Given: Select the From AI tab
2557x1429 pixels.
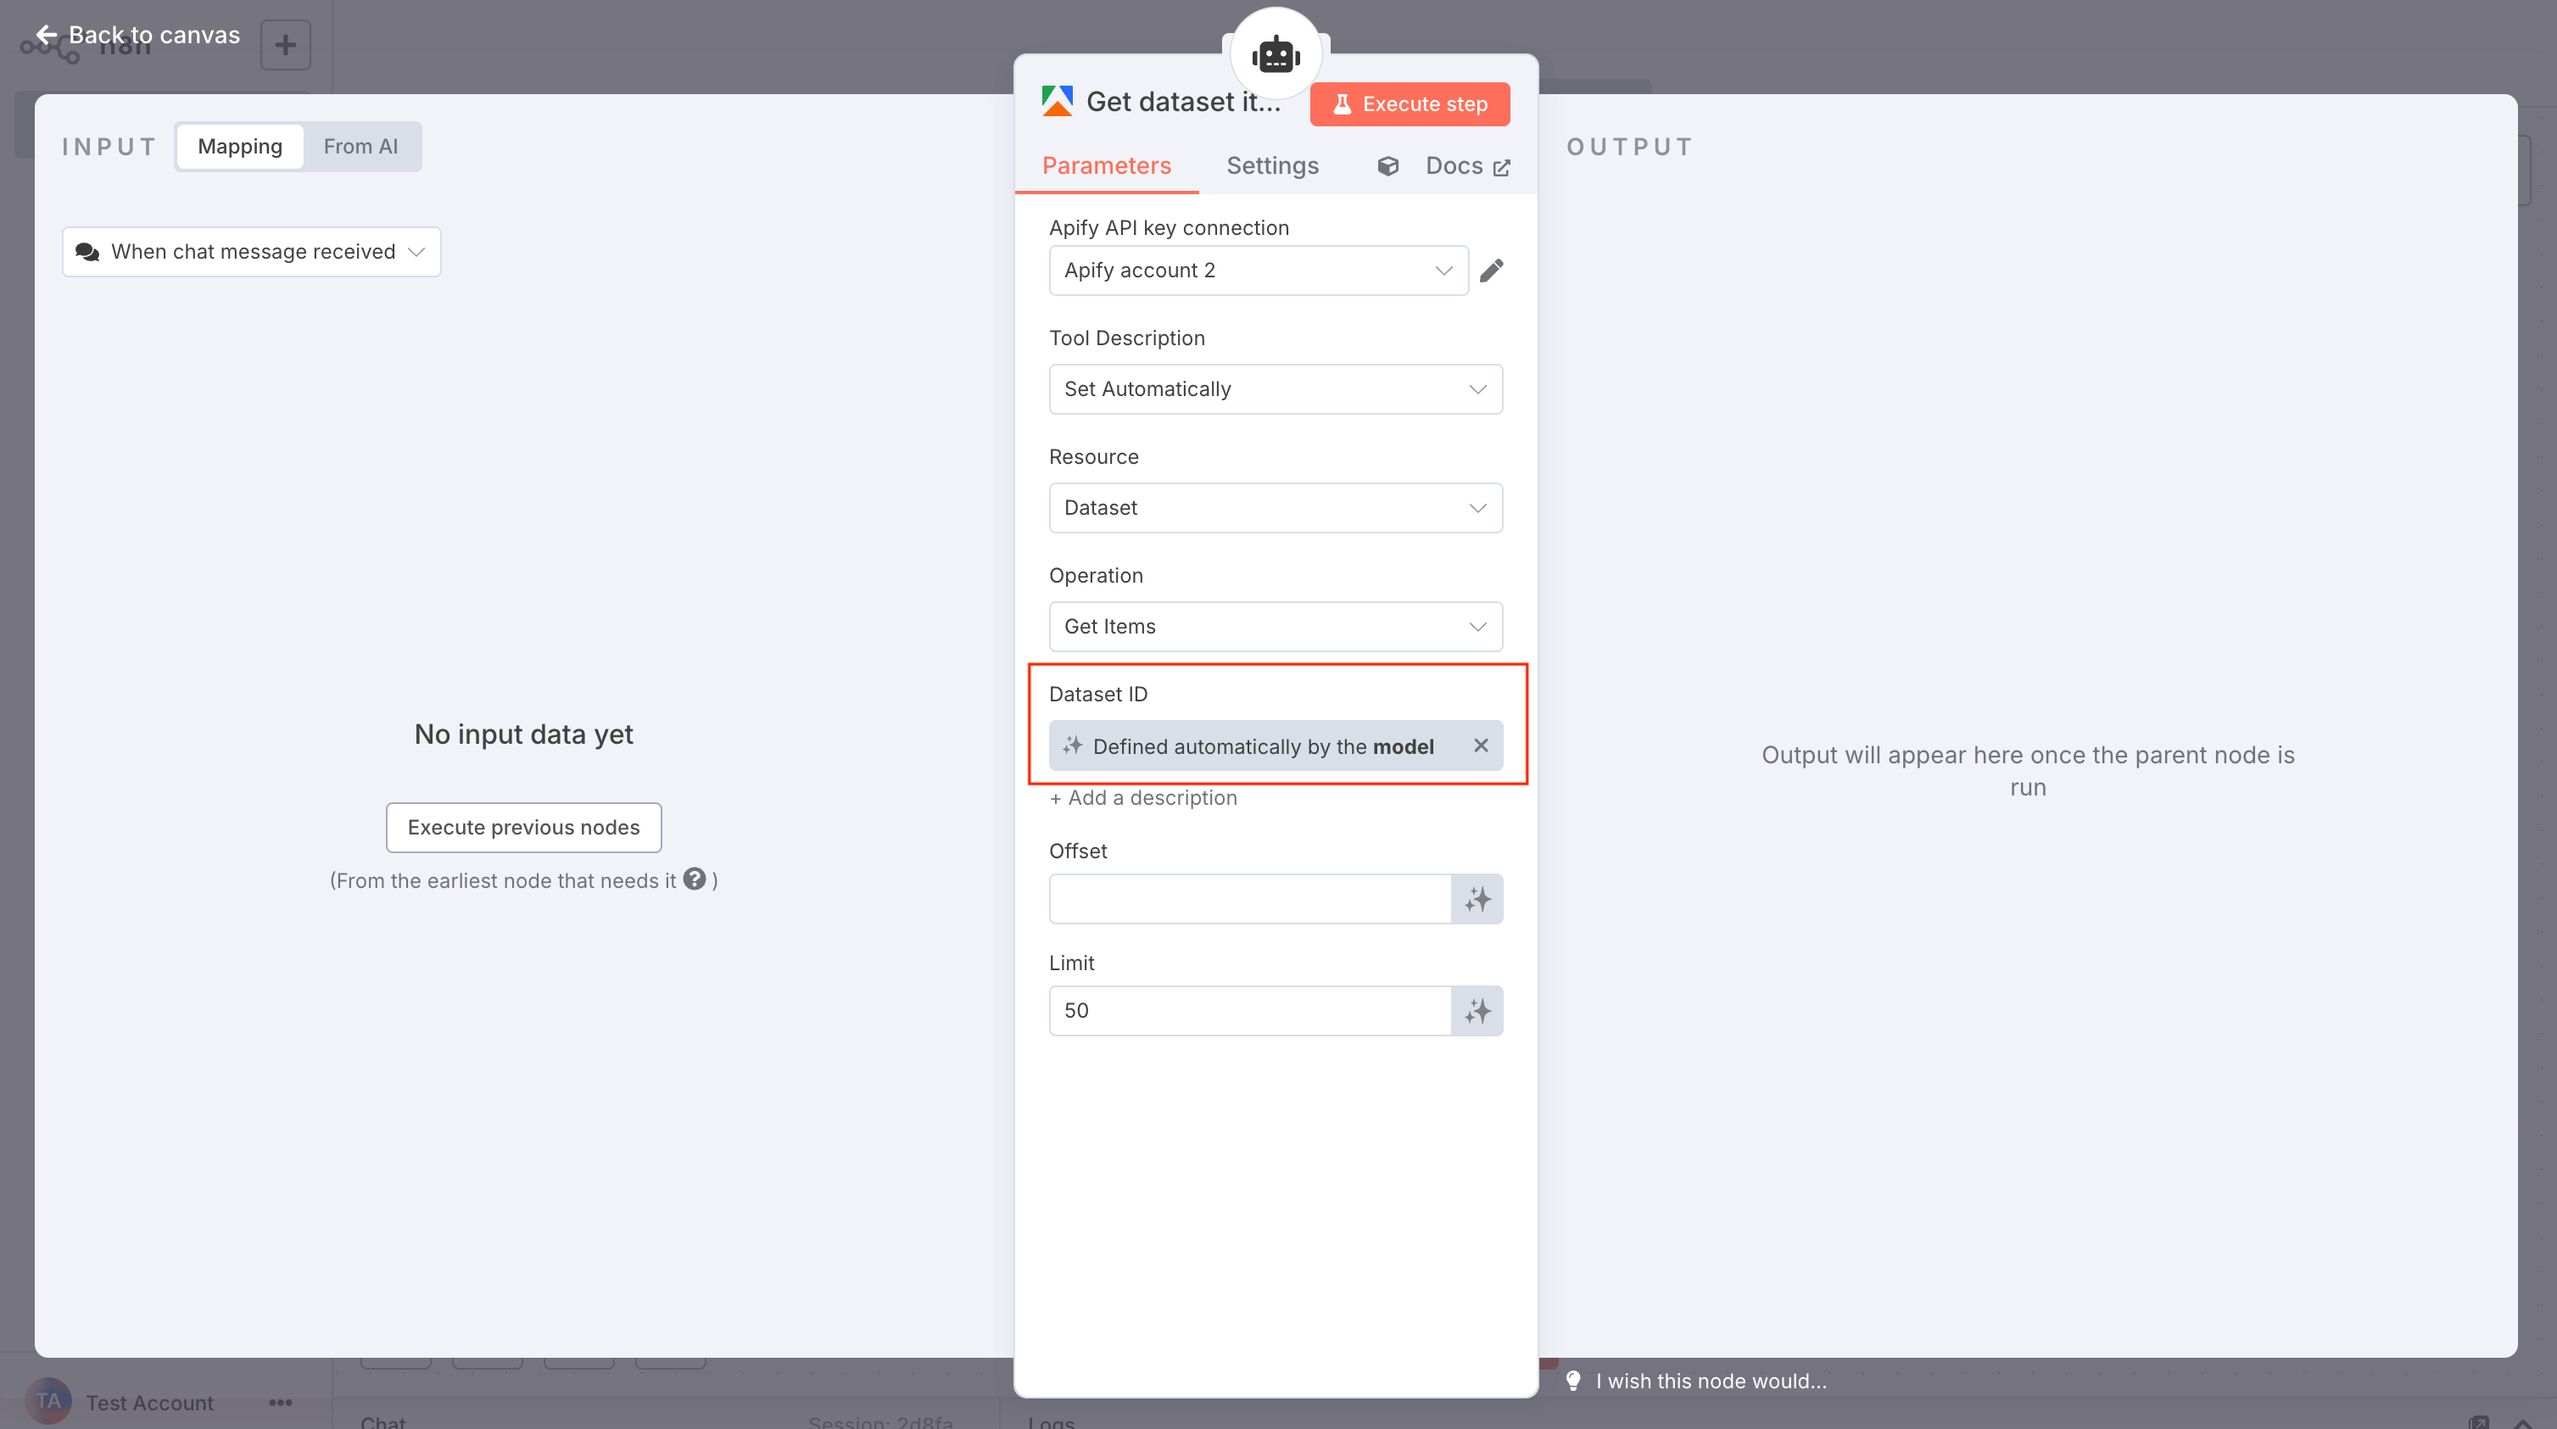Looking at the screenshot, I should point(360,146).
